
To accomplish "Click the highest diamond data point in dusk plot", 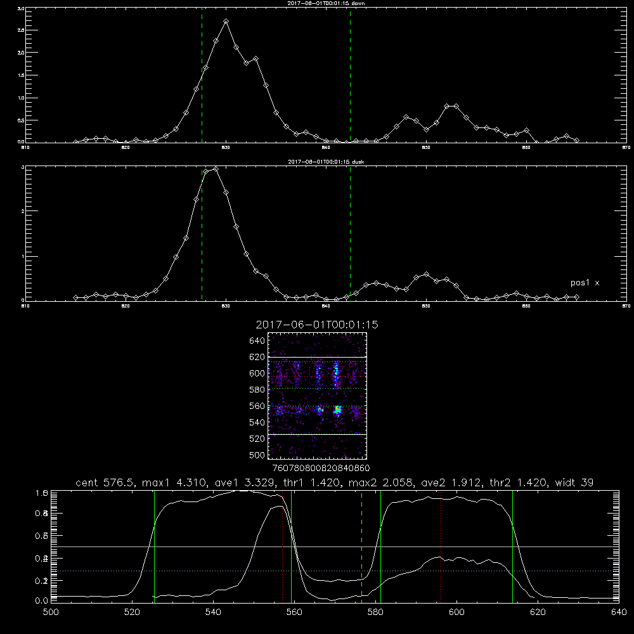I will 216,169.
